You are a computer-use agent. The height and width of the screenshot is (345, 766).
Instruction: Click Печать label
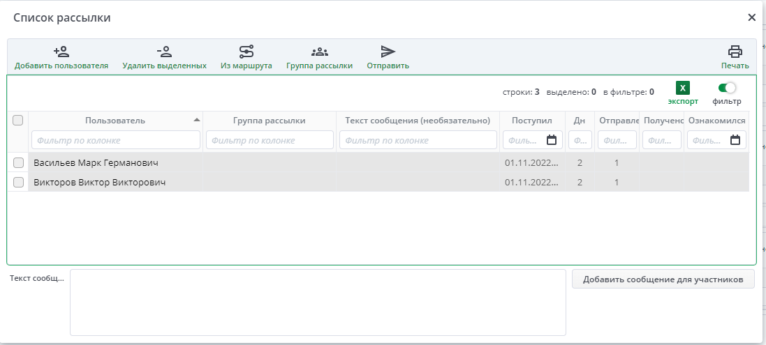735,66
